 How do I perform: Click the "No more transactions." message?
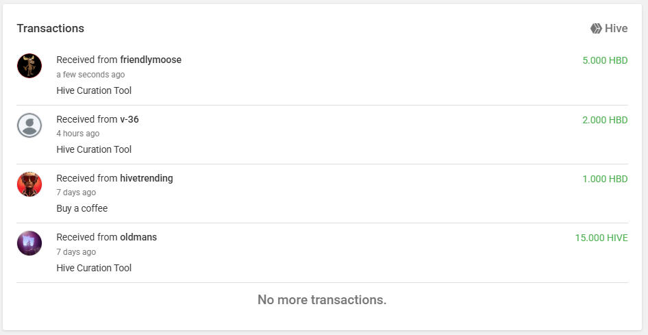(x=322, y=300)
